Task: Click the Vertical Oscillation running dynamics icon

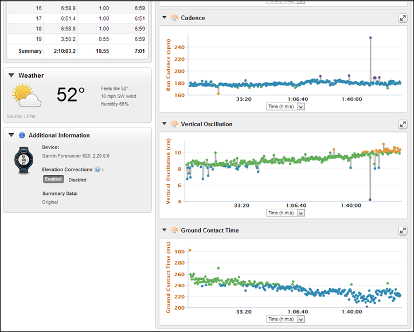Action: (174, 124)
